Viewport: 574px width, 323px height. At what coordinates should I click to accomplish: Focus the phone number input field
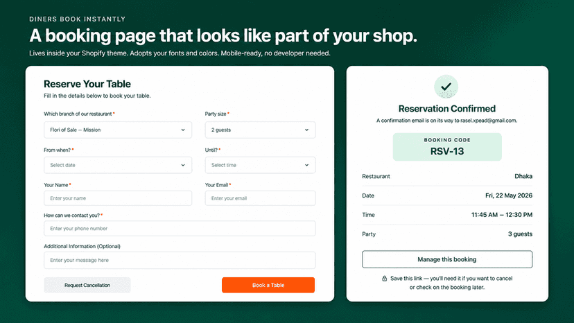(x=180, y=229)
